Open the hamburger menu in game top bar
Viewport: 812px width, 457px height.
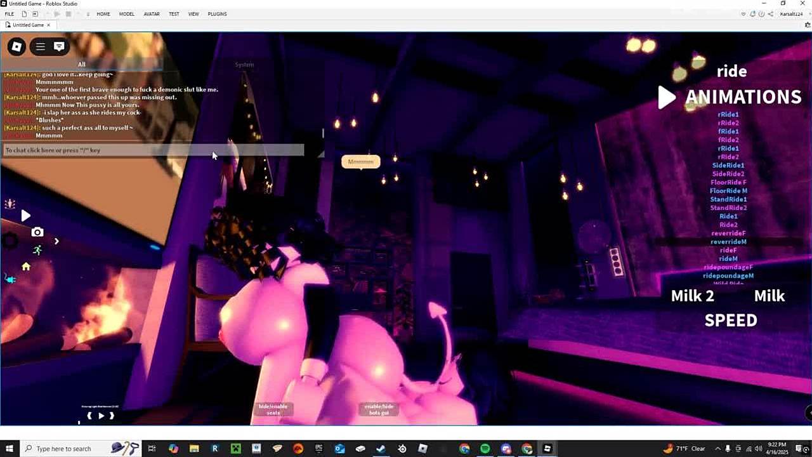click(x=40, y=46)
